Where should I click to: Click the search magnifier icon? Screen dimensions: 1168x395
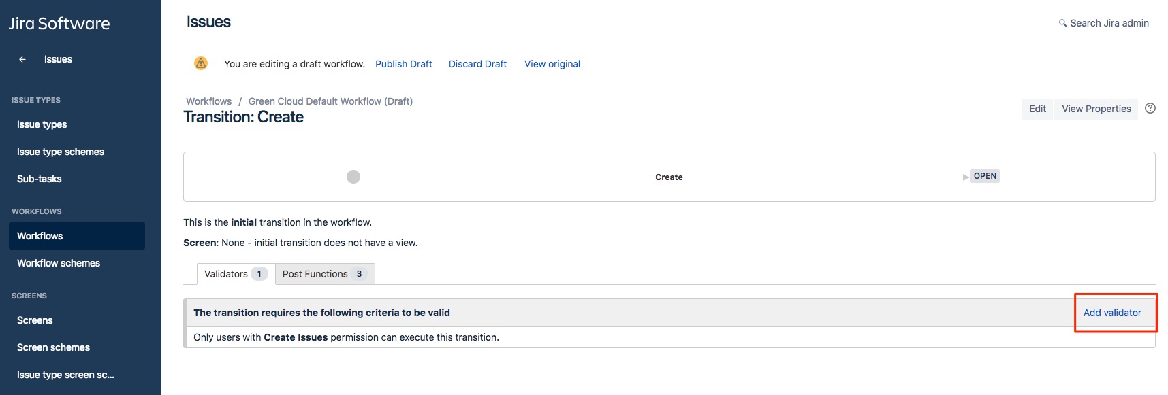[x=1062, y=23]
